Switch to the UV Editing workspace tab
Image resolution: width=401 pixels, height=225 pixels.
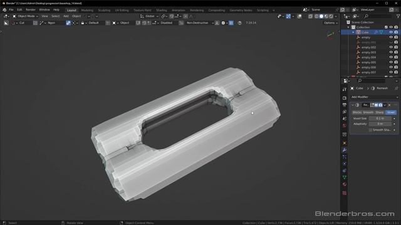click(122, 10)
